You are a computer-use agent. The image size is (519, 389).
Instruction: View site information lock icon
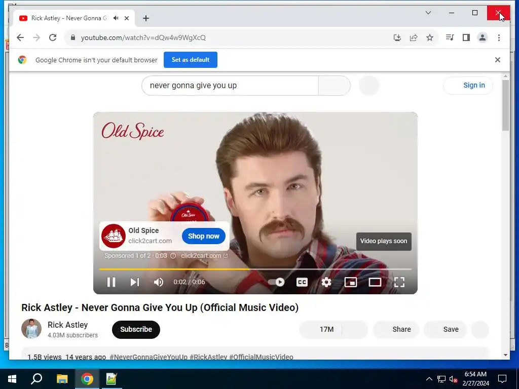pos(73,37)
